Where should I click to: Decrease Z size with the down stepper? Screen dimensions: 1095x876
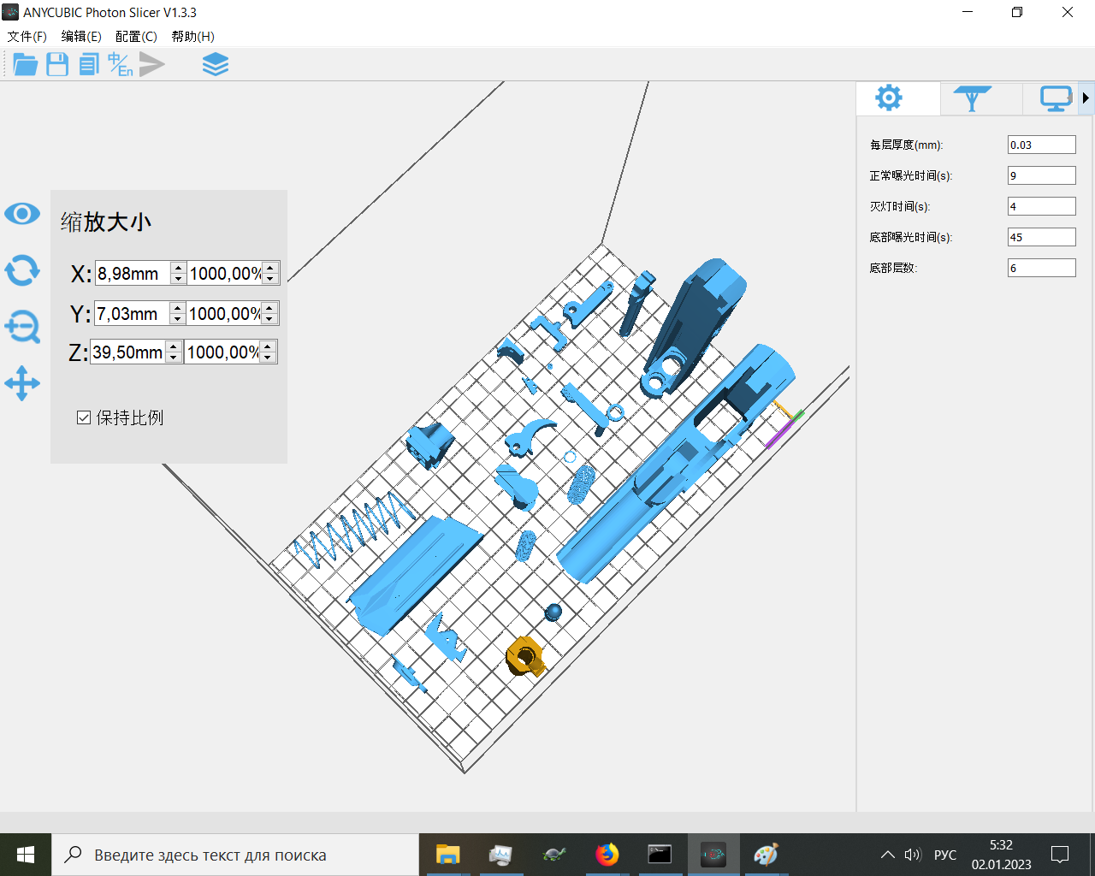pos(174,358)
